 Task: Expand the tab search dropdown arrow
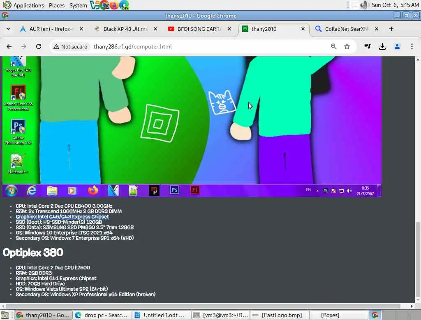pos(8,29)
